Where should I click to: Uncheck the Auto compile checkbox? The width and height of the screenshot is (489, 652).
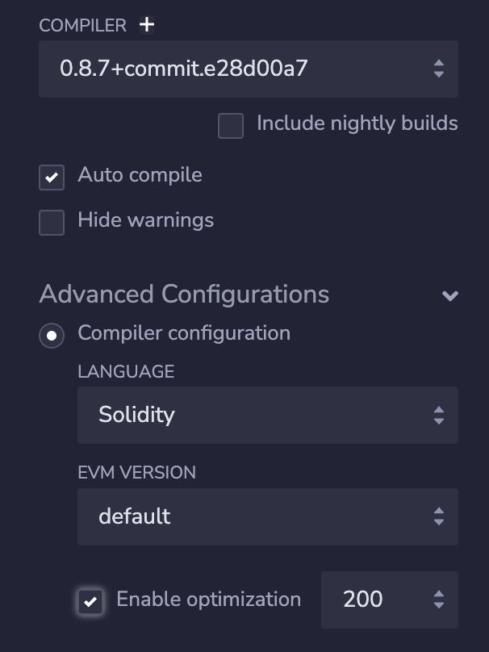52,178
